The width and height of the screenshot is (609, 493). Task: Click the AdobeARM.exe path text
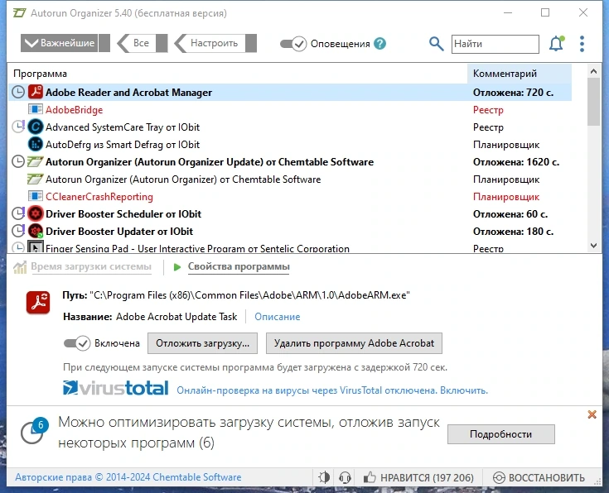(249, 295)
